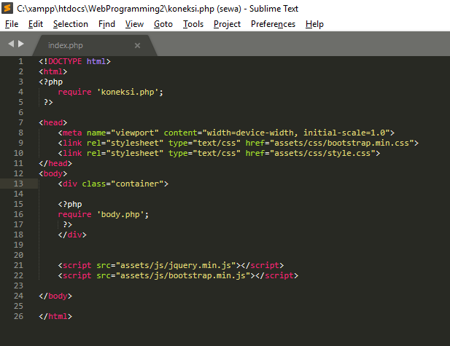Click the require keyword on line 16
Screen dimensions: 450x346
(74, 214)
